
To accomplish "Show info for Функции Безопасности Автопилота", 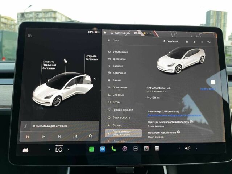I will click(x=191, y=122).
